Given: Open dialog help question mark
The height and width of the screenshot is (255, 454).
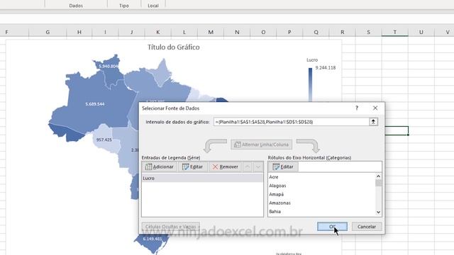Looking at the screenshot, I should (x=357, y=108).
